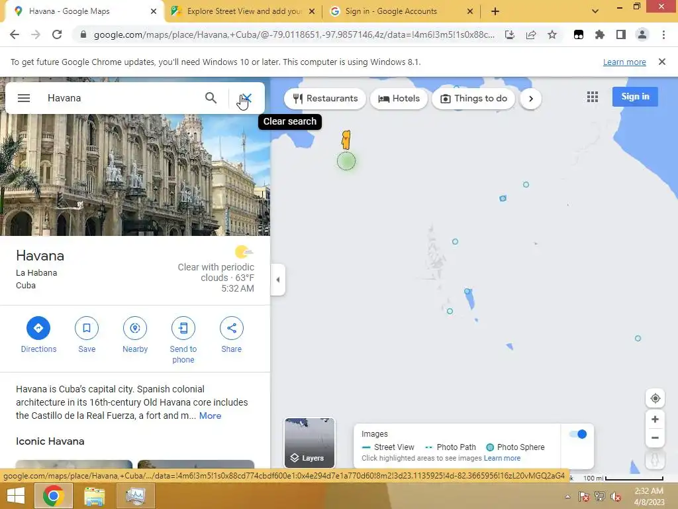
Task: Show more category chips with arrow
Action: click(x=530, y=99)
